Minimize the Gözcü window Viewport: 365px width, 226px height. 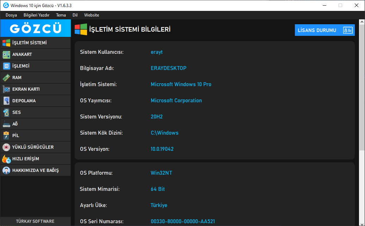(x=324, y=5)
